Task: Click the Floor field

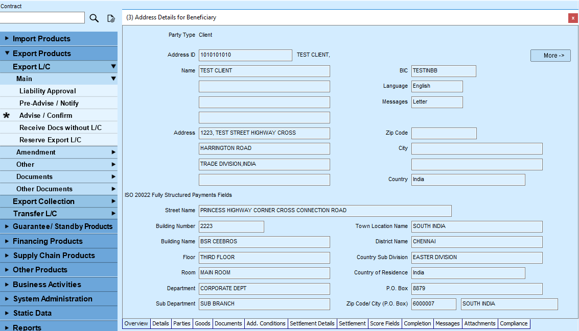Action: 264,258
